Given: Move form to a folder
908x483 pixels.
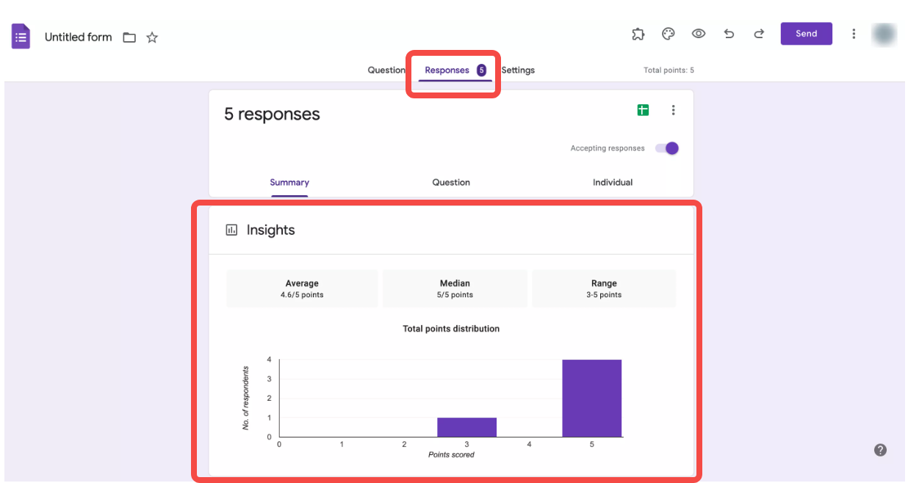Looking at the screenshot, I should click(x=129, y=37).
